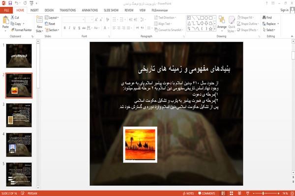The height and width of the screenshot is (196, 295).
Task: Increase font size with large A
Action: (96, 20)
